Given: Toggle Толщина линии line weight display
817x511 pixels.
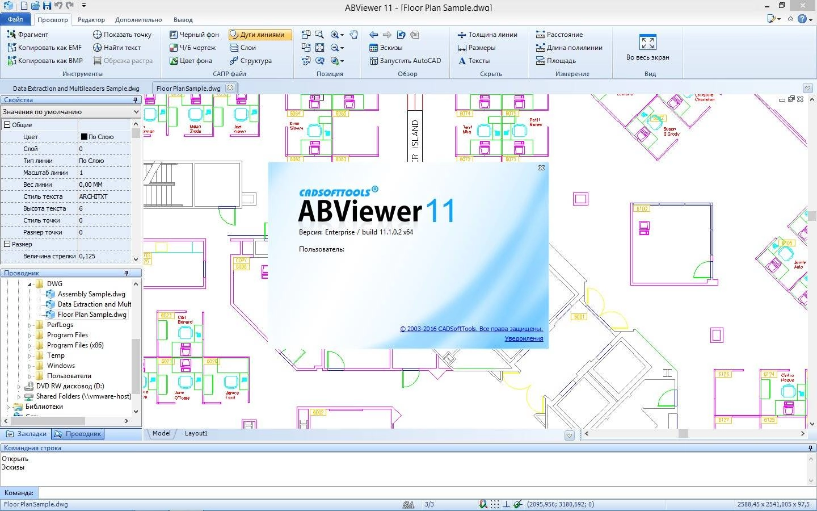Looking at the screenshot, I should click(487, 35).
